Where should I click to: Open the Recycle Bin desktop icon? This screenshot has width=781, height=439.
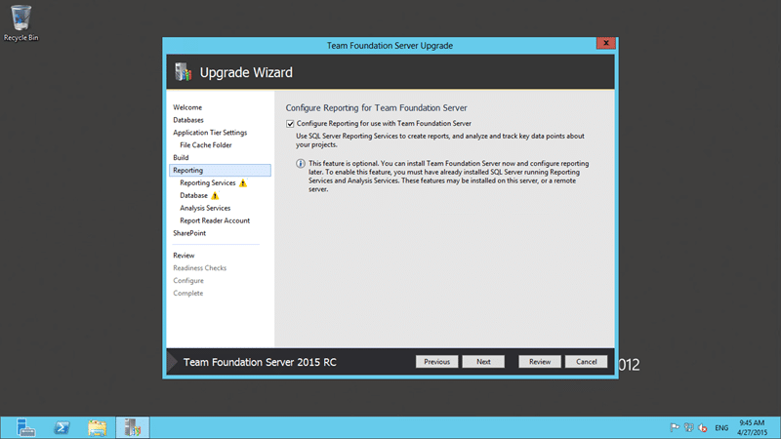pos(21,22)
